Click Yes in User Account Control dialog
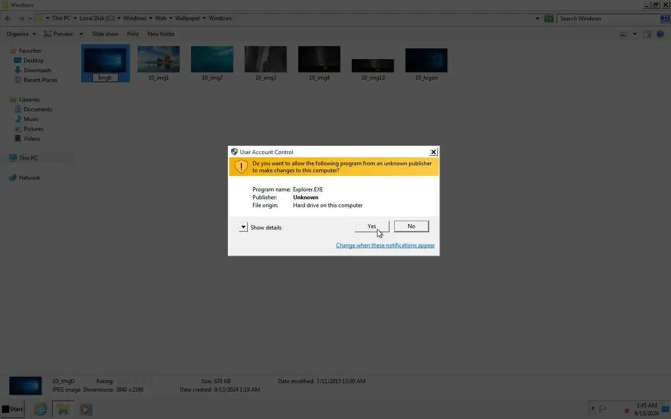Image resolution: width=671 pixels, height=419 pixels. 371,226
